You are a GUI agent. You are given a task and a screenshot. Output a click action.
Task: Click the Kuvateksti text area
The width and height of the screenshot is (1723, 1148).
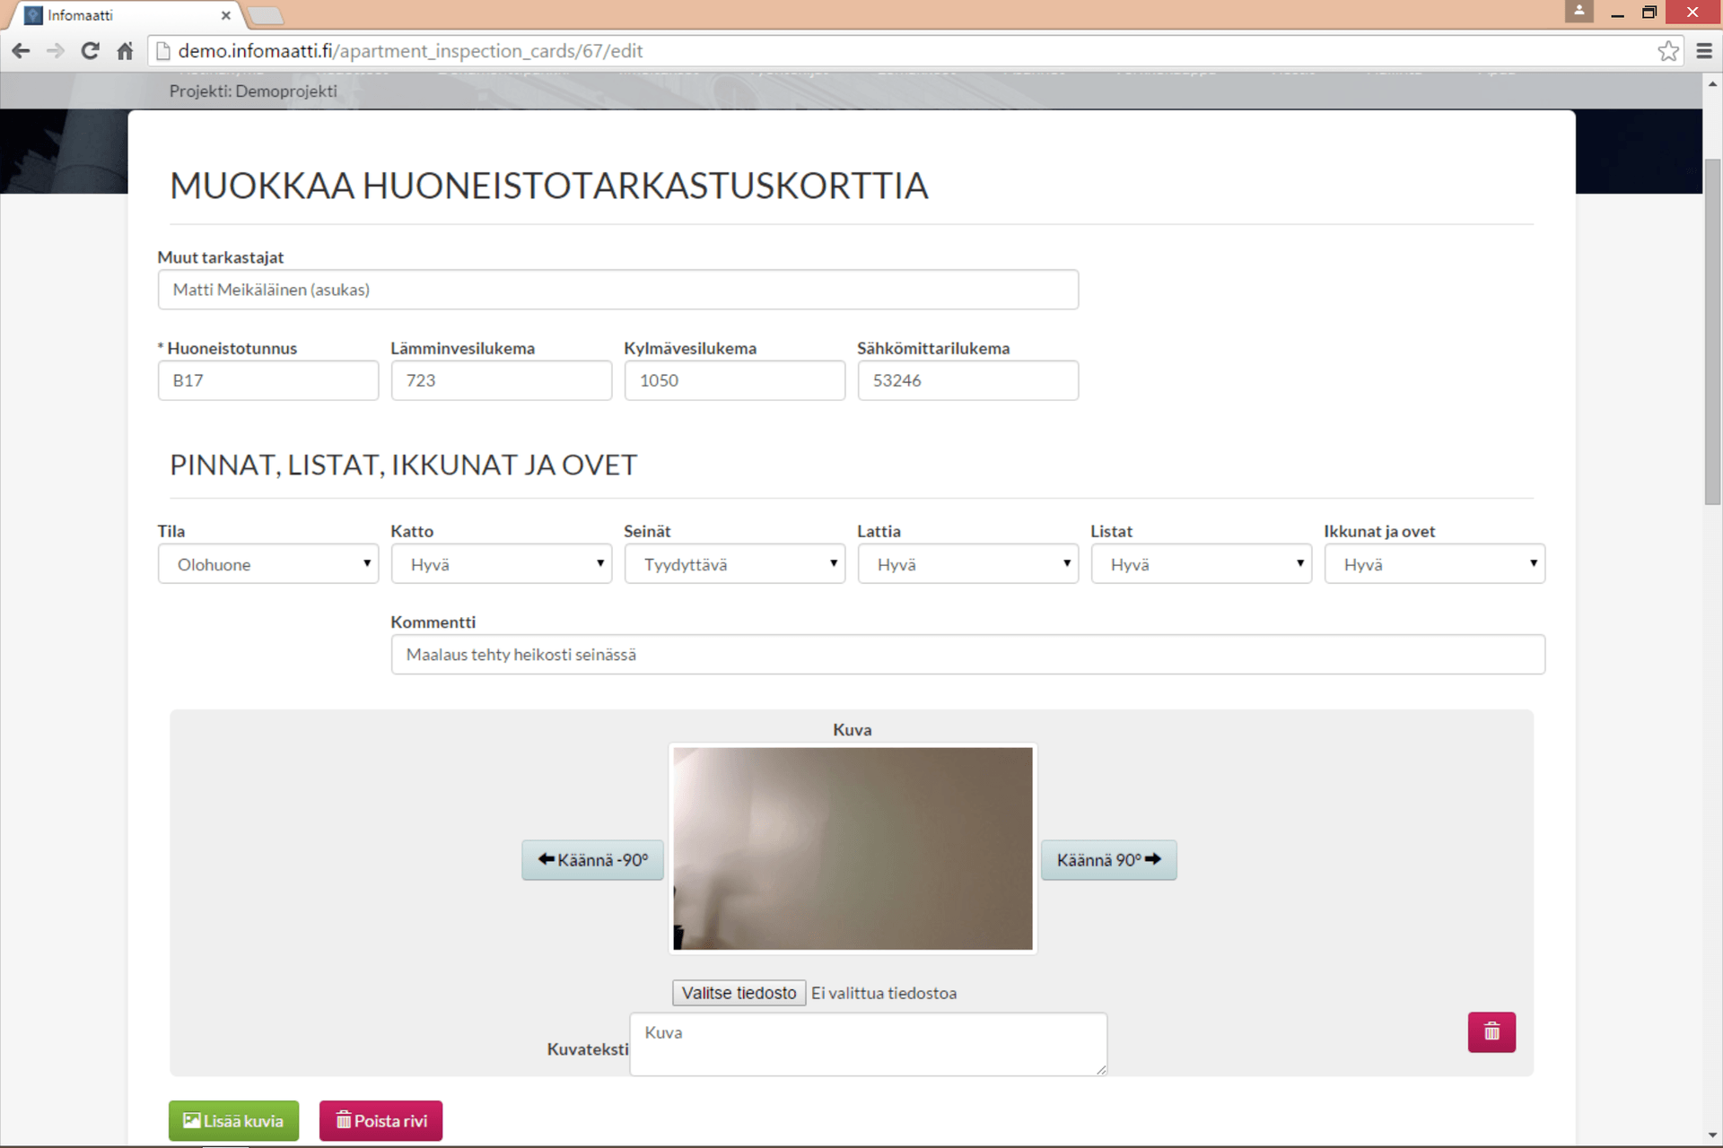point(869,1044)
